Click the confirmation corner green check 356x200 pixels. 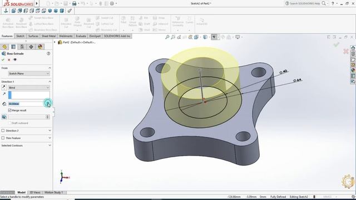337,44
